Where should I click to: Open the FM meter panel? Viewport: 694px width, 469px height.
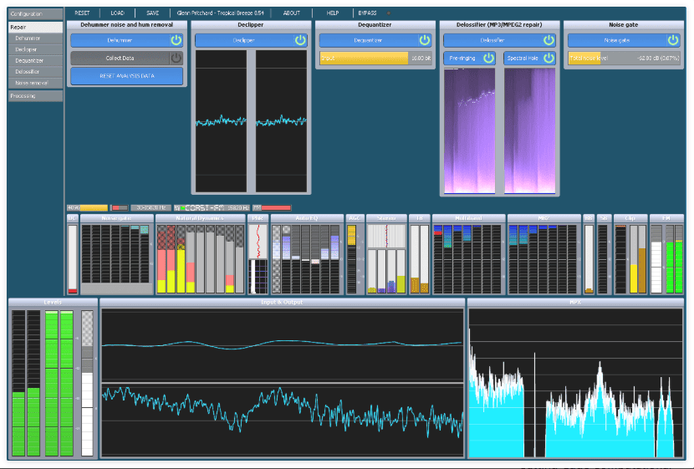[666, 254]
